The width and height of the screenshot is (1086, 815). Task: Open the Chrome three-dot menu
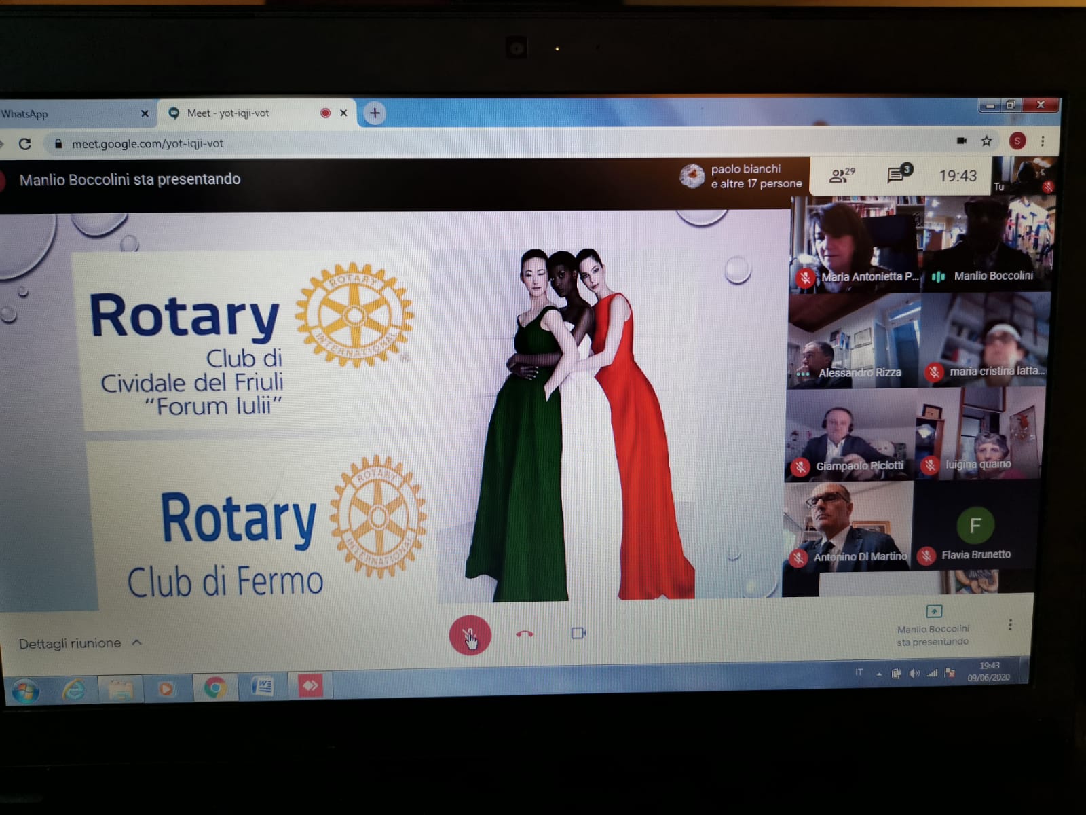coord(1043,141)
